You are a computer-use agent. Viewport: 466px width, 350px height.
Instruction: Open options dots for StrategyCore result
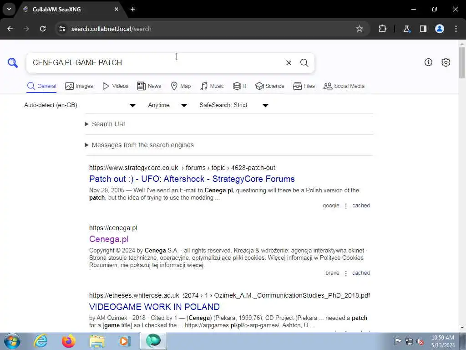point(346,206)
